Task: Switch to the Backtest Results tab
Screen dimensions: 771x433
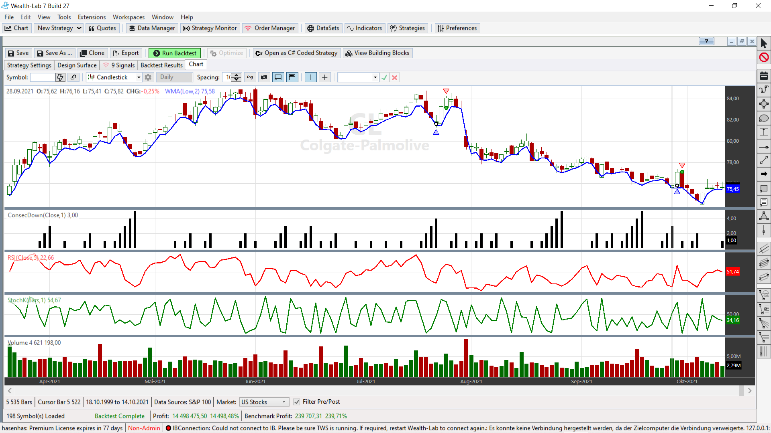Action: (161, 65)
